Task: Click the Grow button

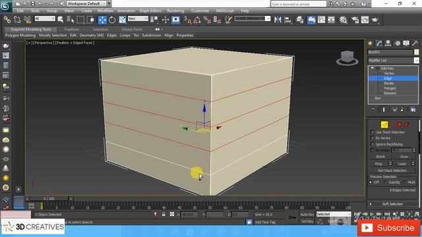Action: [404, 157]
